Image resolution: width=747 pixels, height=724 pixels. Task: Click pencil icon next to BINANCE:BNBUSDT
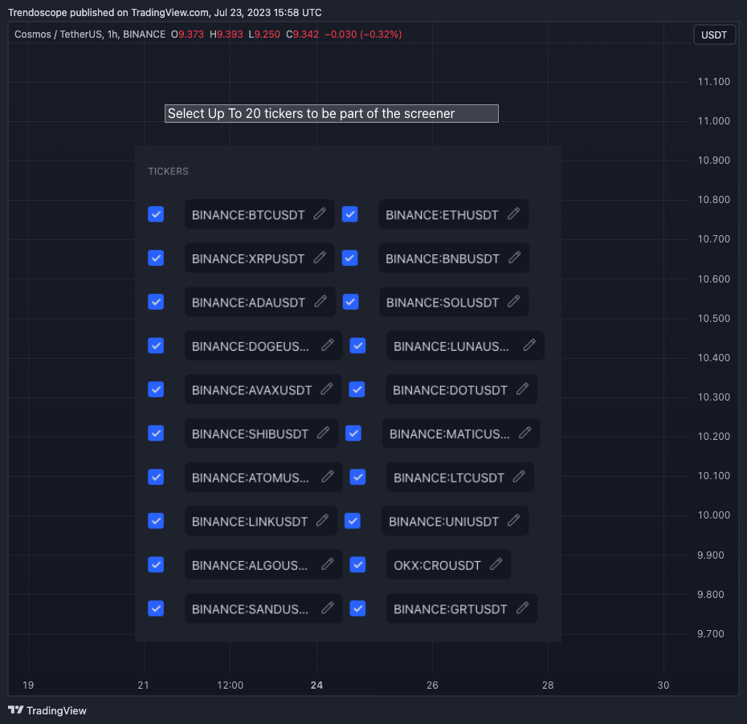[515, 258]
